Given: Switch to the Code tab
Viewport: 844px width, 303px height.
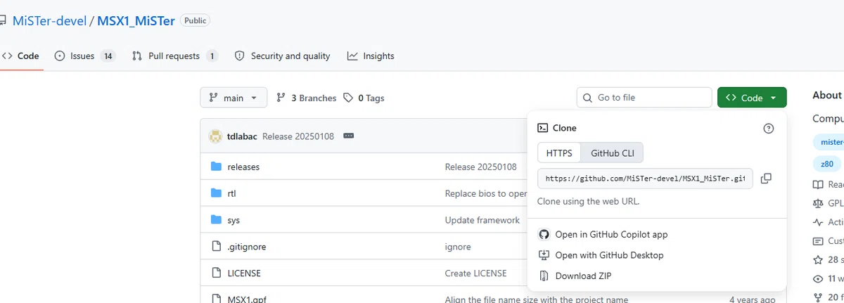Looking at the screenshot, I should coord(20,56).
